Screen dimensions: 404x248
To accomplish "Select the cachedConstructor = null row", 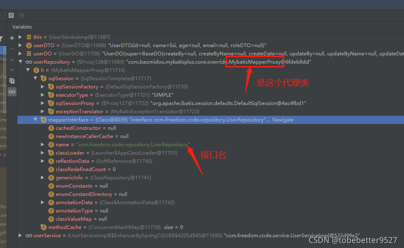I will 211,128.
